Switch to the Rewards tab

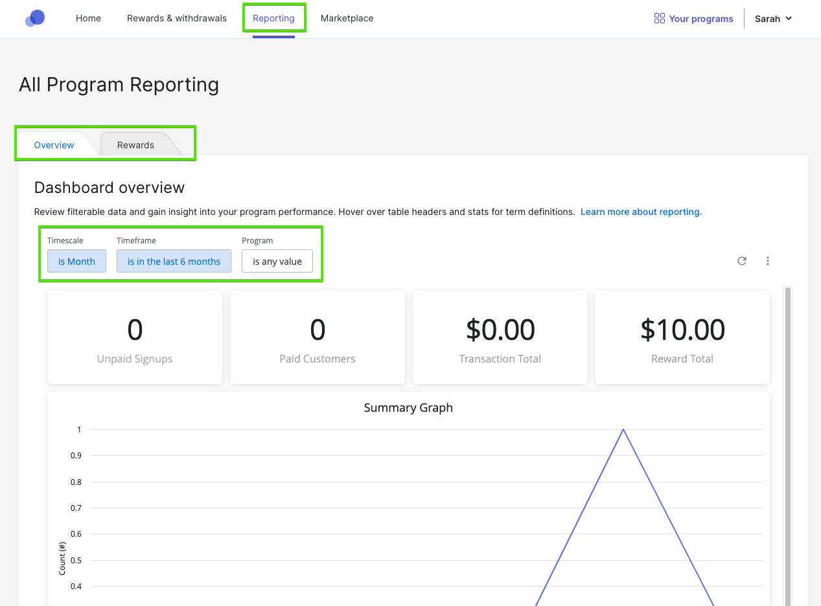pos(135,144)
